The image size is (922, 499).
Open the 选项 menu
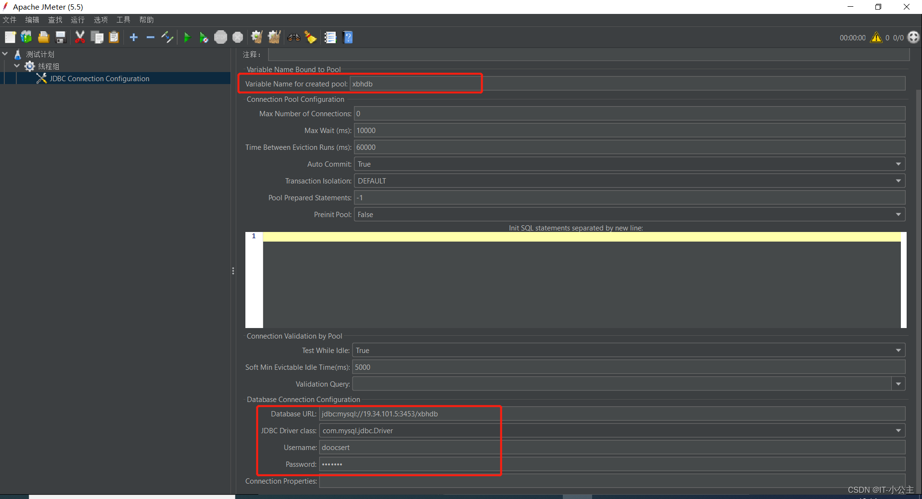click(101, 20)
